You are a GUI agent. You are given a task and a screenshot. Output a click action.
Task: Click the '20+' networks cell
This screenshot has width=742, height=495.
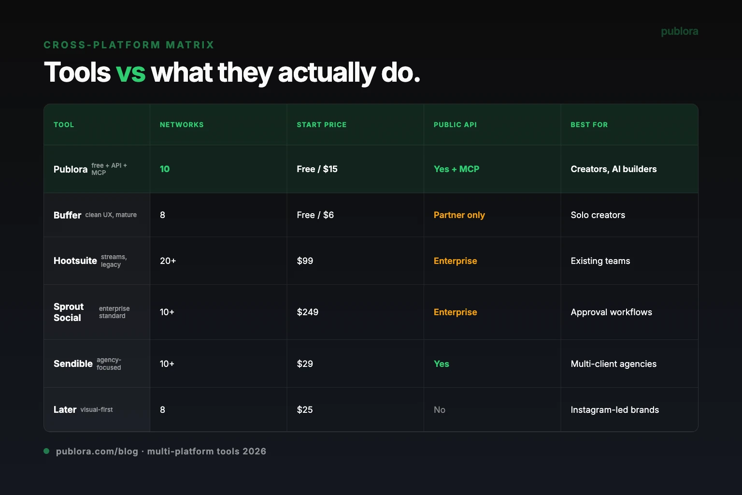pos(168,261)
